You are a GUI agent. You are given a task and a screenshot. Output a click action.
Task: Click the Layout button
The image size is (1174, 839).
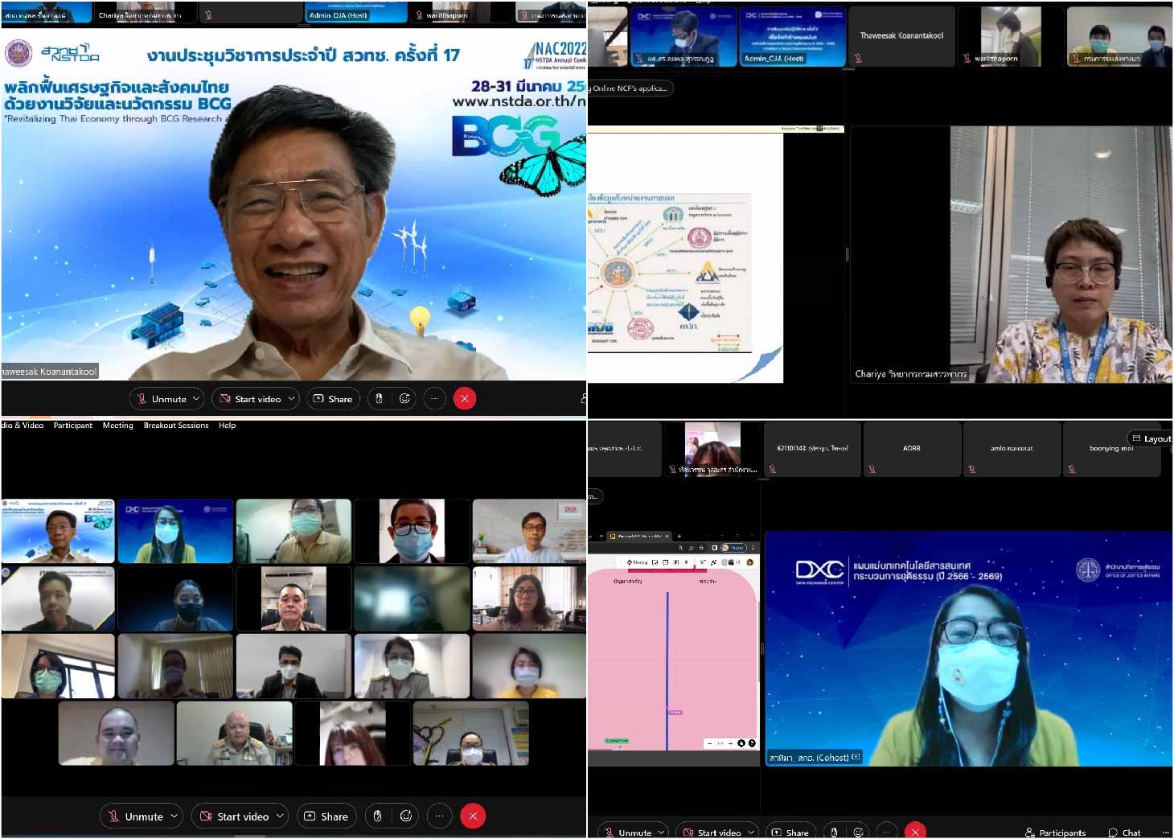click(1151, 438)
